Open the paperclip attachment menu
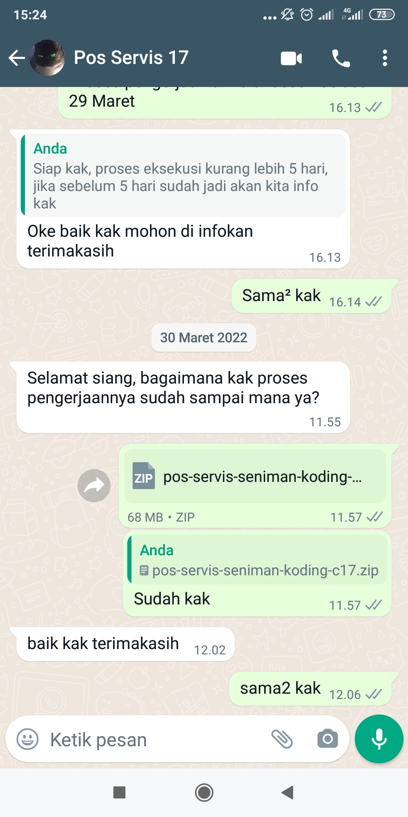408x817 pixels. [282, 739]
